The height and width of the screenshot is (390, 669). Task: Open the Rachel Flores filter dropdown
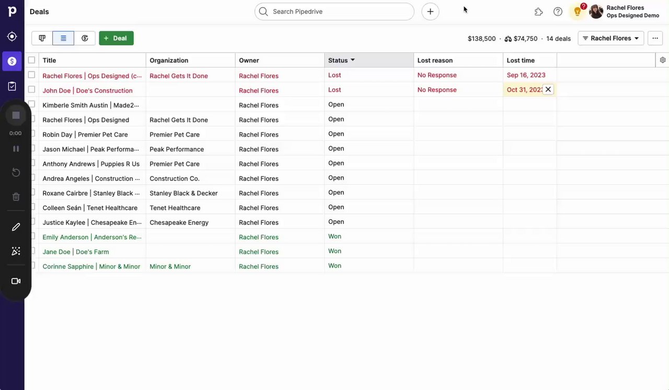(x=610, y=38)
